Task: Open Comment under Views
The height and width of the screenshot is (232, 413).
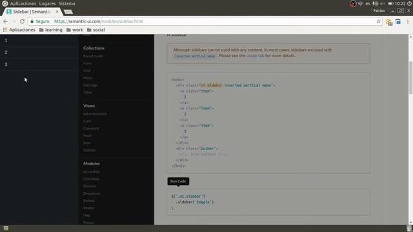Action: (91, 128)
